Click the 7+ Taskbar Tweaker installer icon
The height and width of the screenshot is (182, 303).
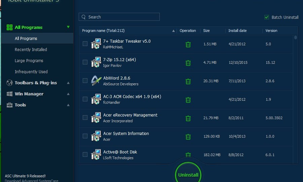tap(96, 44)
